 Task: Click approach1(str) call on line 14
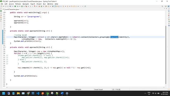(21, 21)
